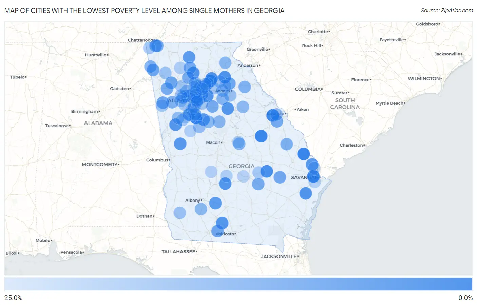Click the JACKSONVILLE label in Florida
Viewport: 477px width, 305px height.
tap(280, 256)
